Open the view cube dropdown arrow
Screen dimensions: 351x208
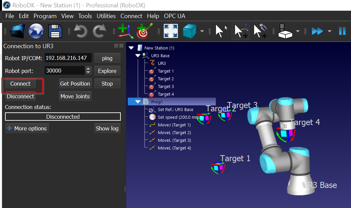(202, 31)
